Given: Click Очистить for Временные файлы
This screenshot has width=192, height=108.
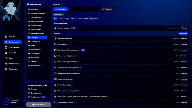Looking at the screenshot, I should pyautogui.click(x=184, y=38).
